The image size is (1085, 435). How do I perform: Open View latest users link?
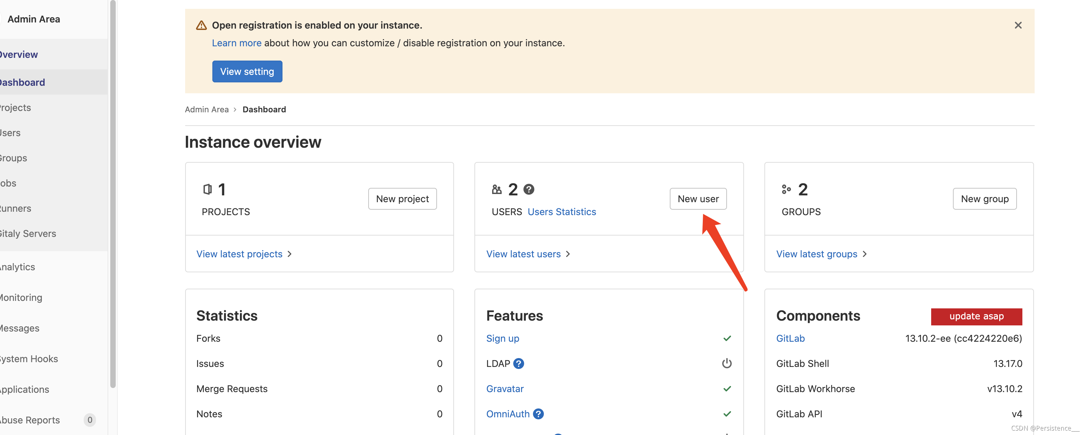point(523,254)
